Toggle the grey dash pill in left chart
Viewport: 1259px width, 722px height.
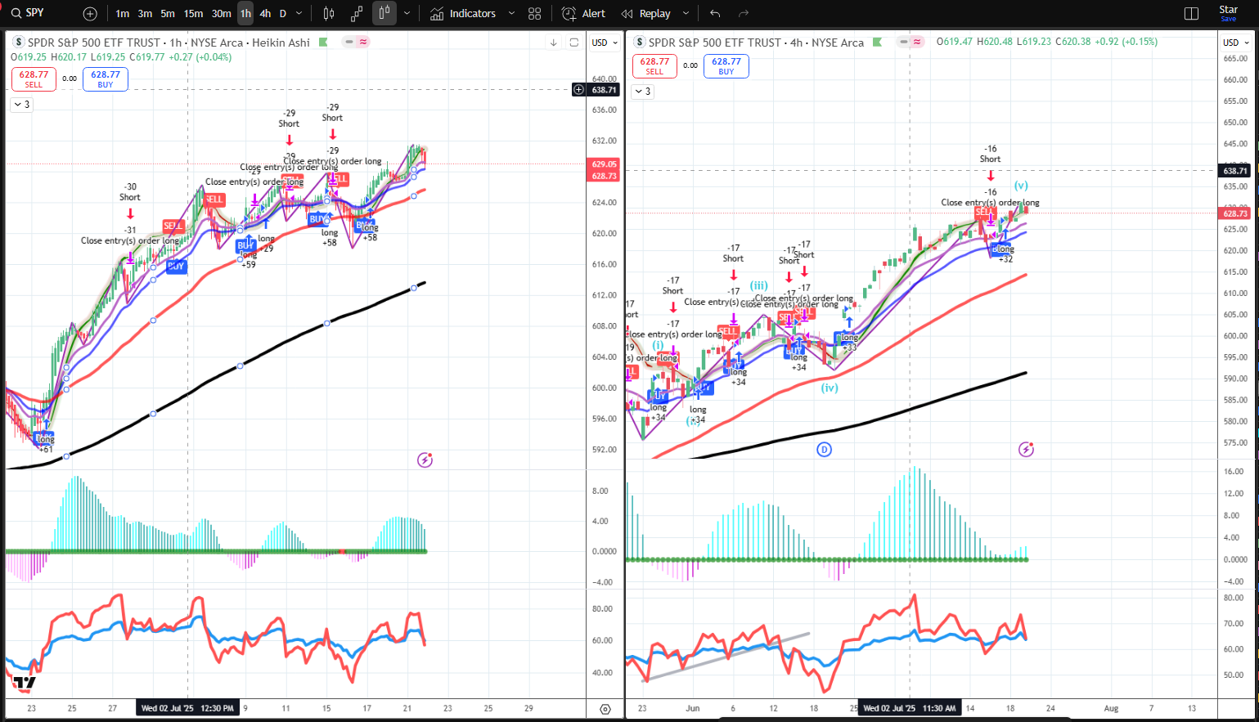(349, 42)
